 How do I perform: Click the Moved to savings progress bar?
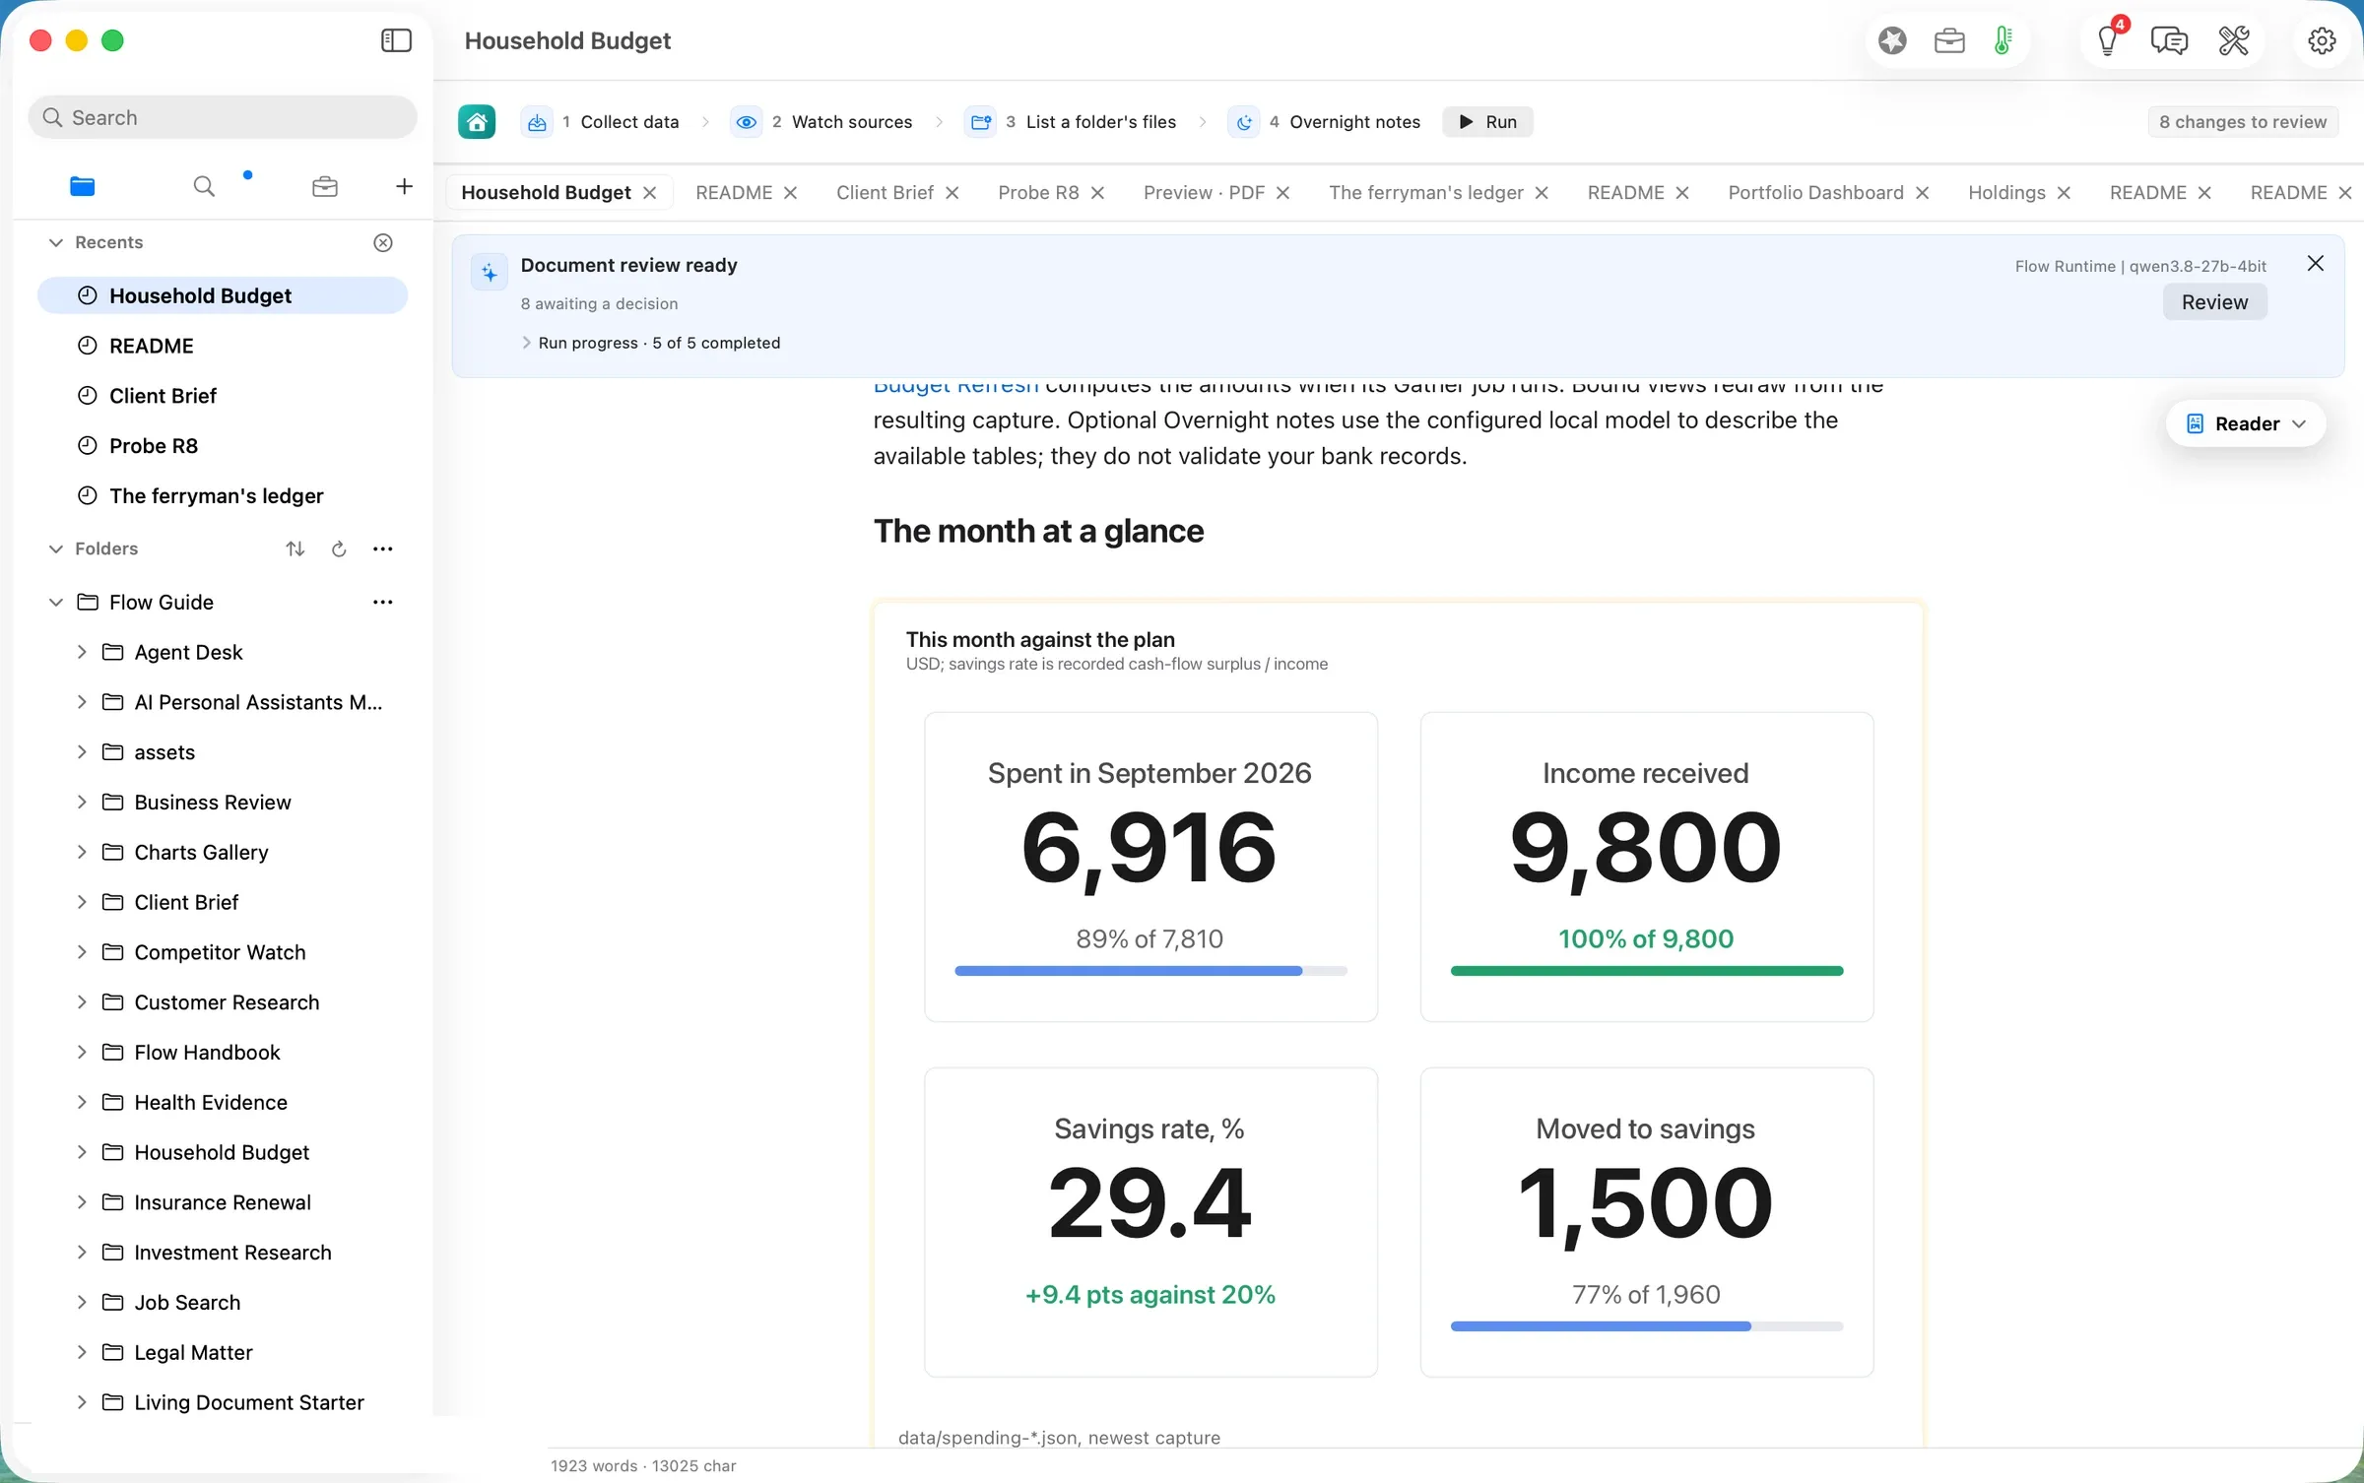1646,1326
